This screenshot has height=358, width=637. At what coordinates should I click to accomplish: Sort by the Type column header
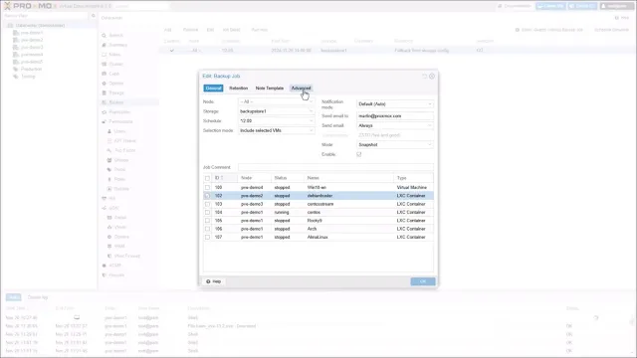(x=413, y=178)
